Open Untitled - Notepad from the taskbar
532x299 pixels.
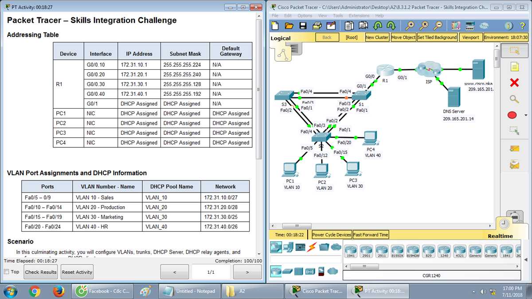pos(189,291)
